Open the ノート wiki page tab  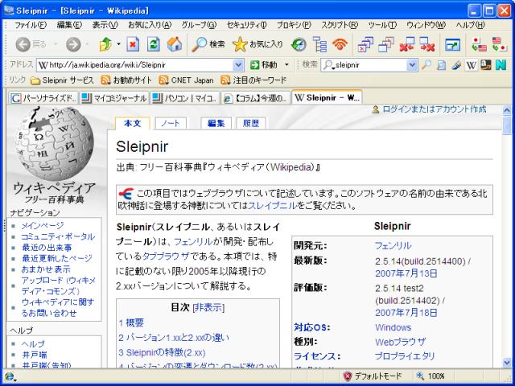click(170, 123)
